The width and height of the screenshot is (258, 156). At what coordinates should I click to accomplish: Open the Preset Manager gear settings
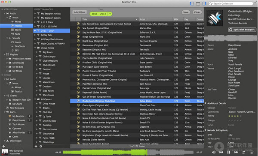[x=41, y=146]
